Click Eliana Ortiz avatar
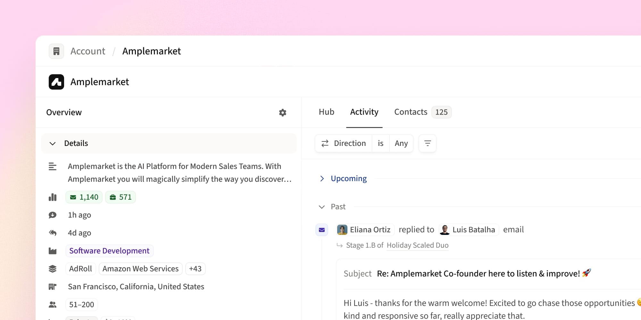 pos(342,230)
